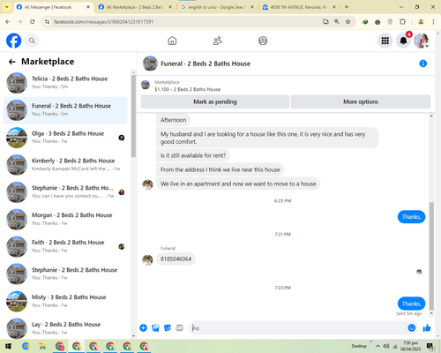Open the Friends icon in top navigation
Screen dimensions: 441x353
click(217, 41)
